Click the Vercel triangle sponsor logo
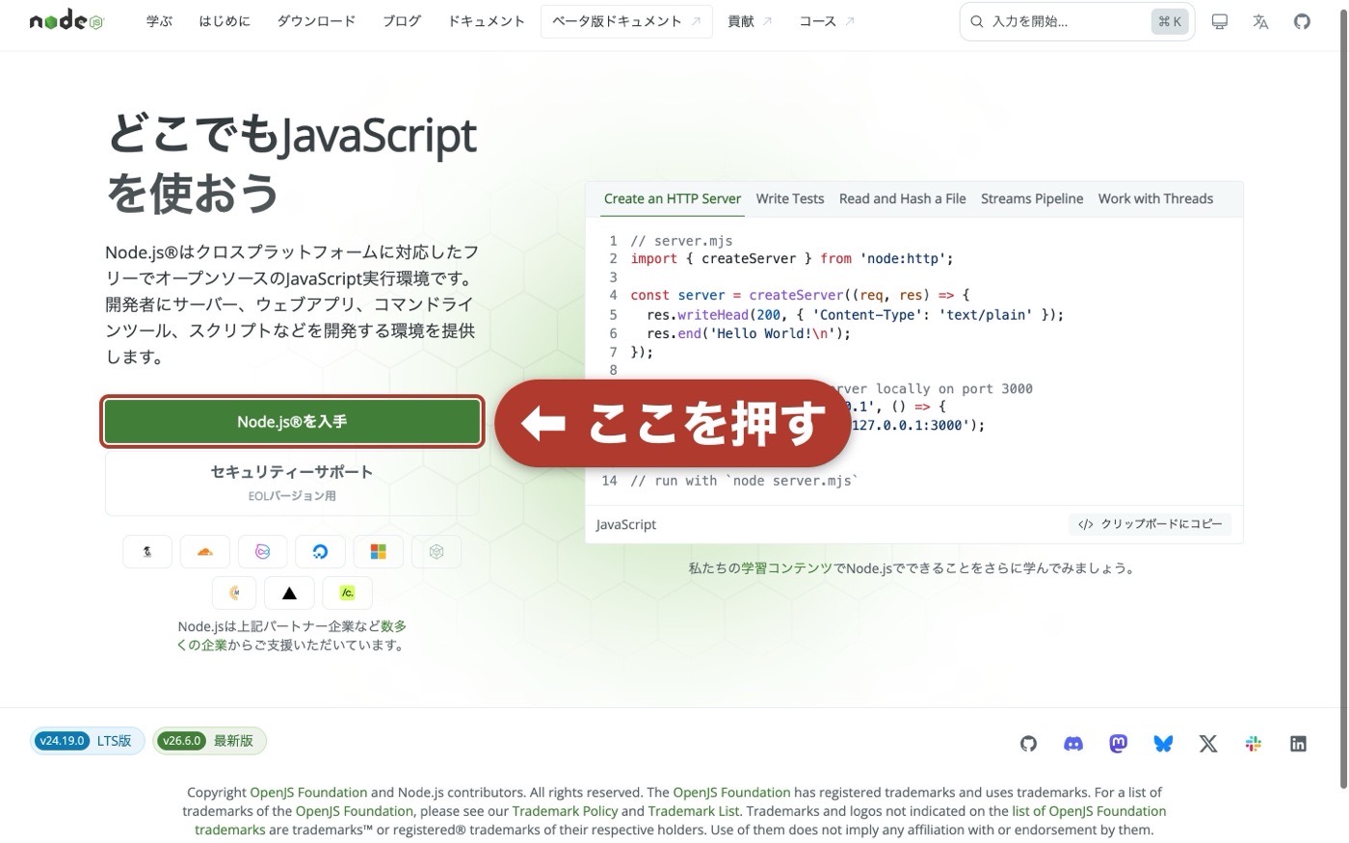The width and height of the screenshot is (1349, 843). (x=289, y=593)
